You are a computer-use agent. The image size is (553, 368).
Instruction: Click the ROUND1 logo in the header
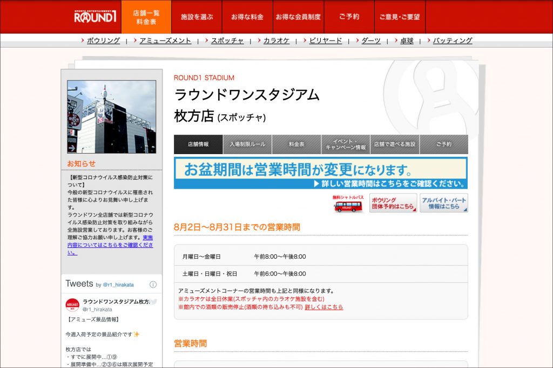tap(95, 17)
